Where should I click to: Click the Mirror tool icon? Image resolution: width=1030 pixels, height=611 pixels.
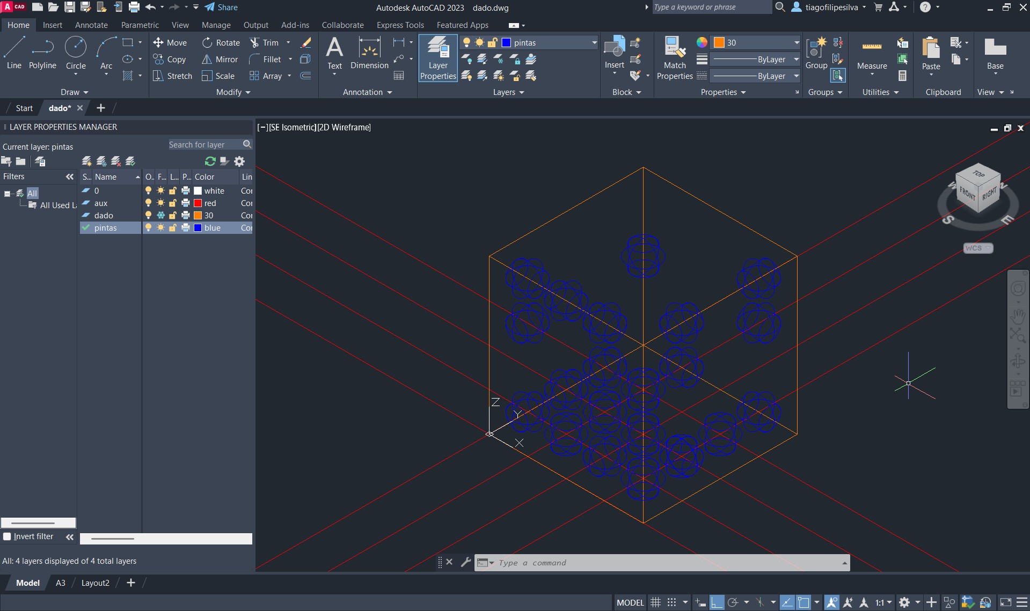tap(207, 60)
